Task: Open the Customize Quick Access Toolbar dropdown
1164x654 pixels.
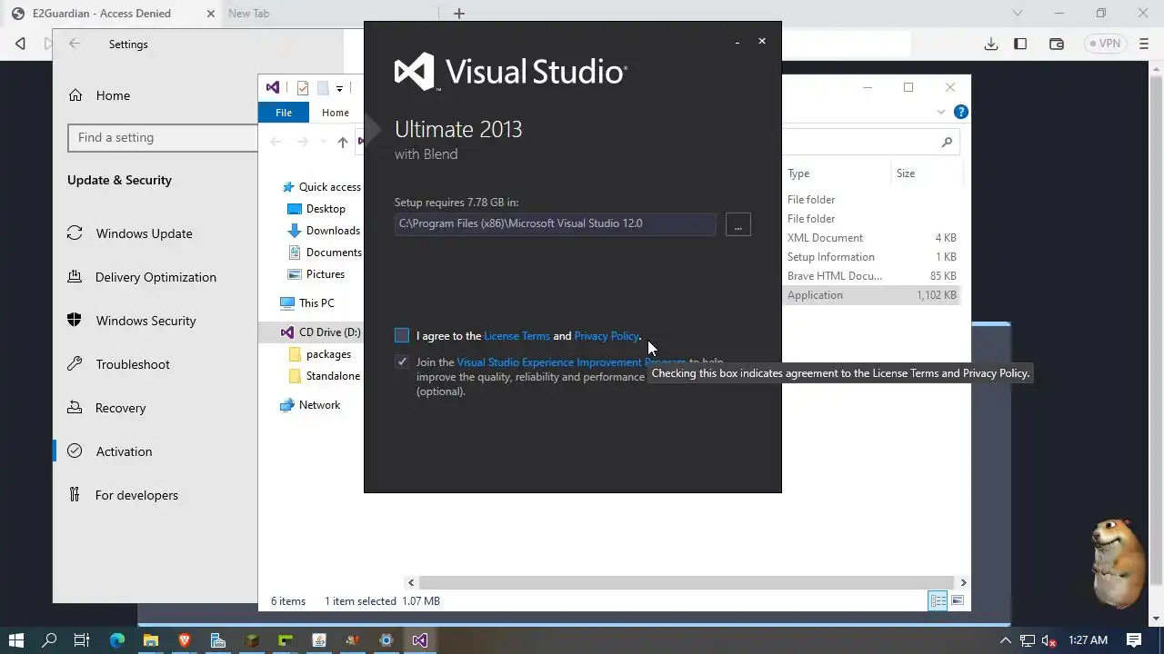Action: tap(339, 88)
